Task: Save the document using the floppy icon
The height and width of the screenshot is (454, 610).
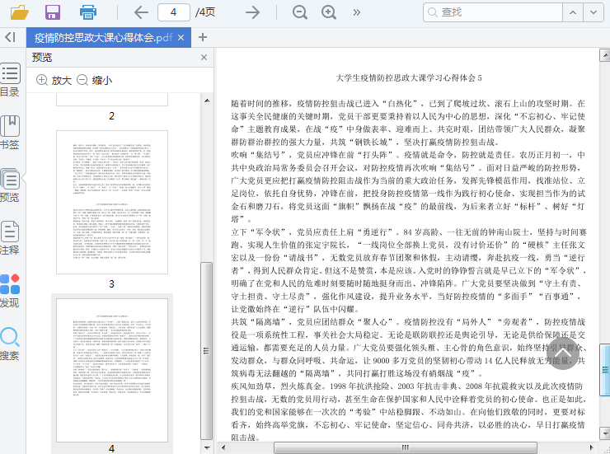Action: click(53, 12)
